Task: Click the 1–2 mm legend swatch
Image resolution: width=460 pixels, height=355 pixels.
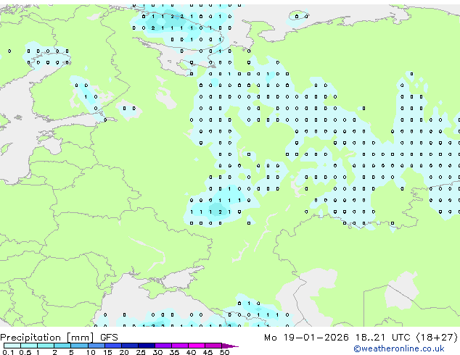Action: point(46,346)
